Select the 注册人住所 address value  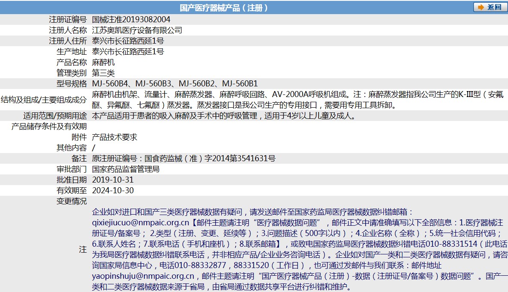click(x=128, y=41)
